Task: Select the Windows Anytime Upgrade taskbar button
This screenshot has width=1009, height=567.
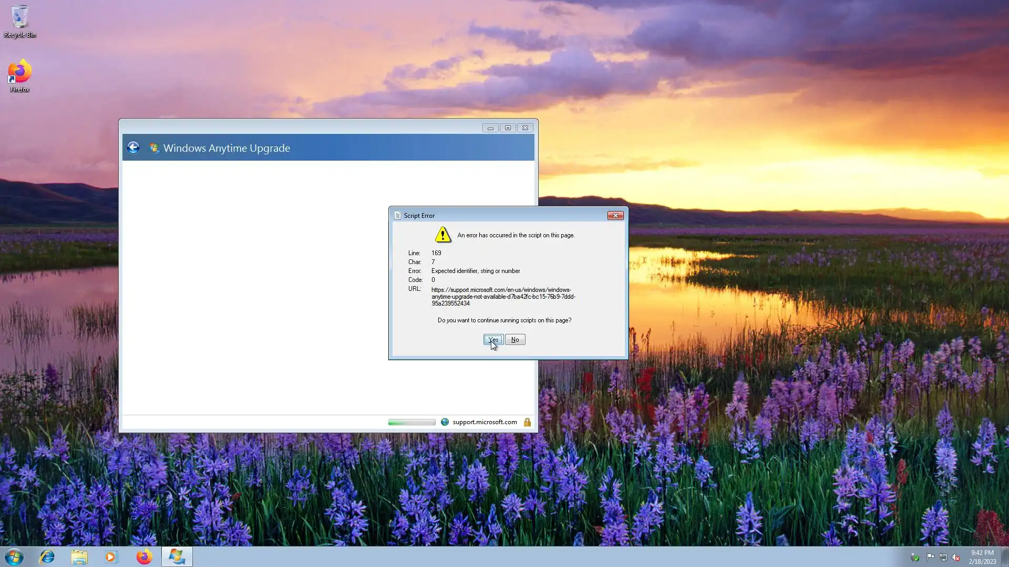Action: pyautogui.click(x=177, y=556)
